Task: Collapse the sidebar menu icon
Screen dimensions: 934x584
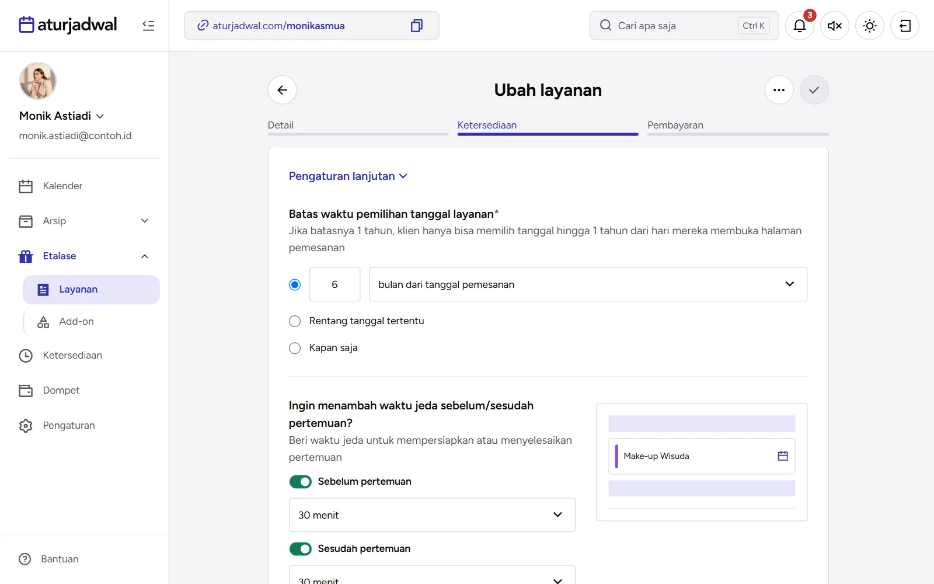Action: click(148, 26)
